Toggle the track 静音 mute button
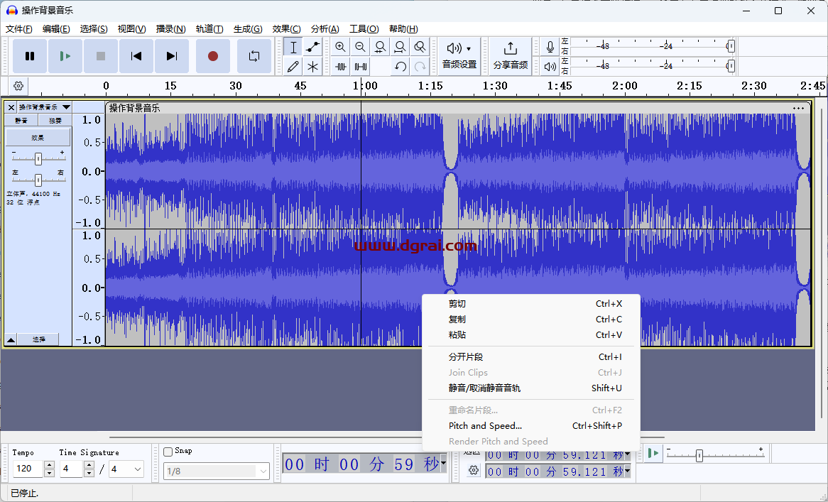 (x=21, y=121)
